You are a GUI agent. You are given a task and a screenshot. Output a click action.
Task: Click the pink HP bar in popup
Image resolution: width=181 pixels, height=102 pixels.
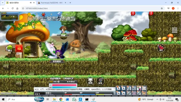pos(64,85)
